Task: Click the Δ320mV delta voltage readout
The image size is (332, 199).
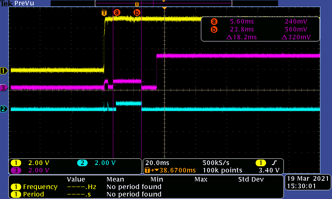Action: point(296,37)
